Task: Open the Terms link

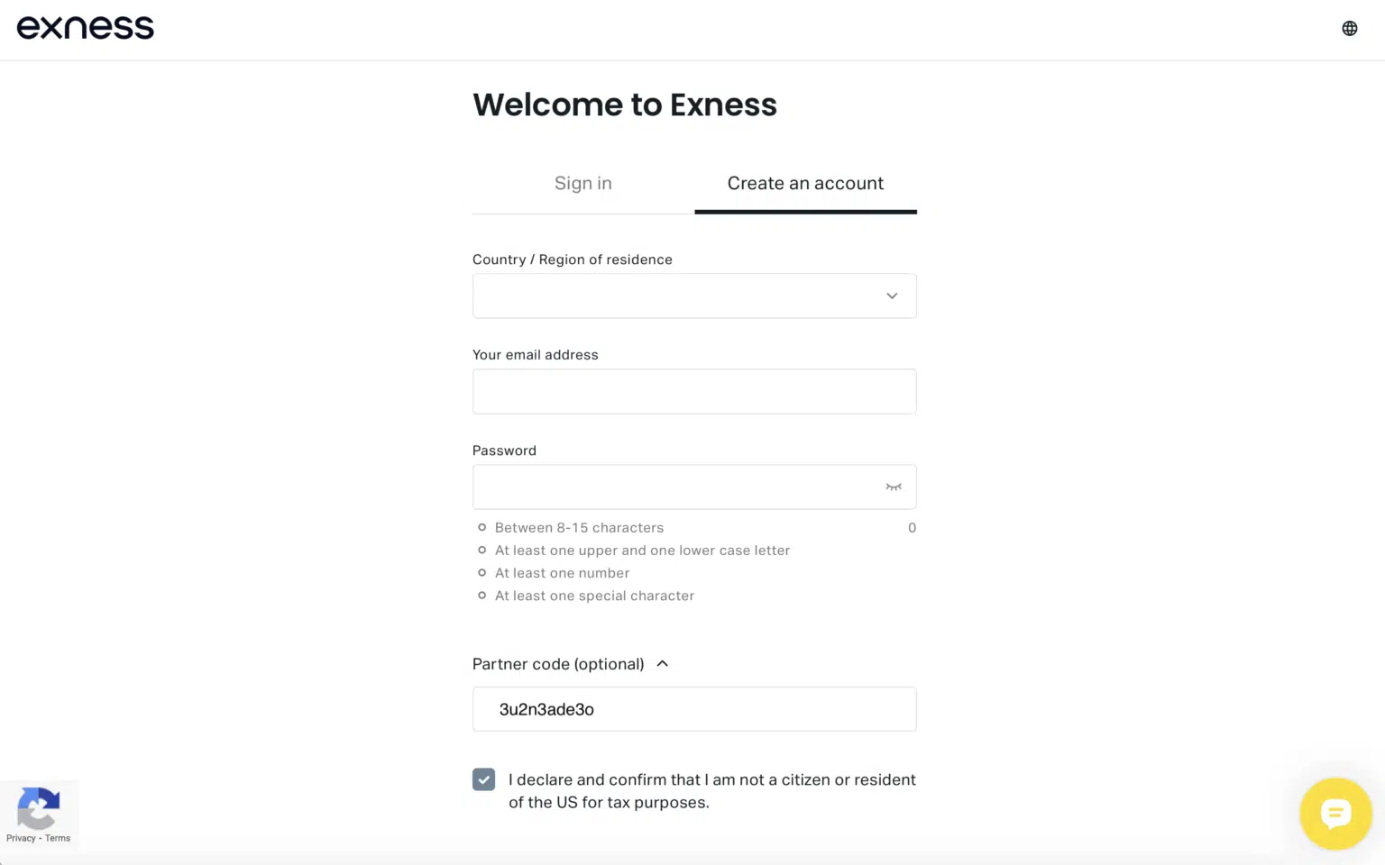Action: click(58, 838)
